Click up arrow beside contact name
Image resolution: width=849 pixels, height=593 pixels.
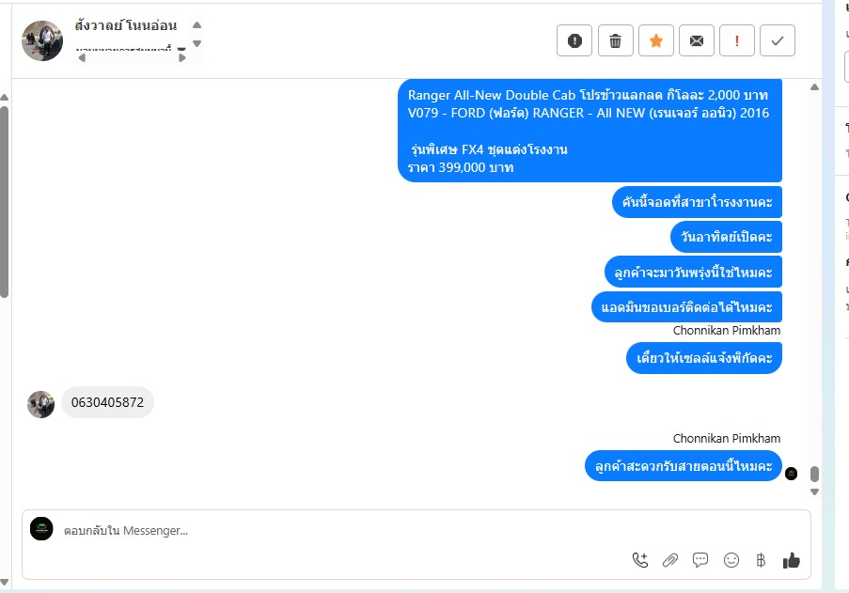197,24
